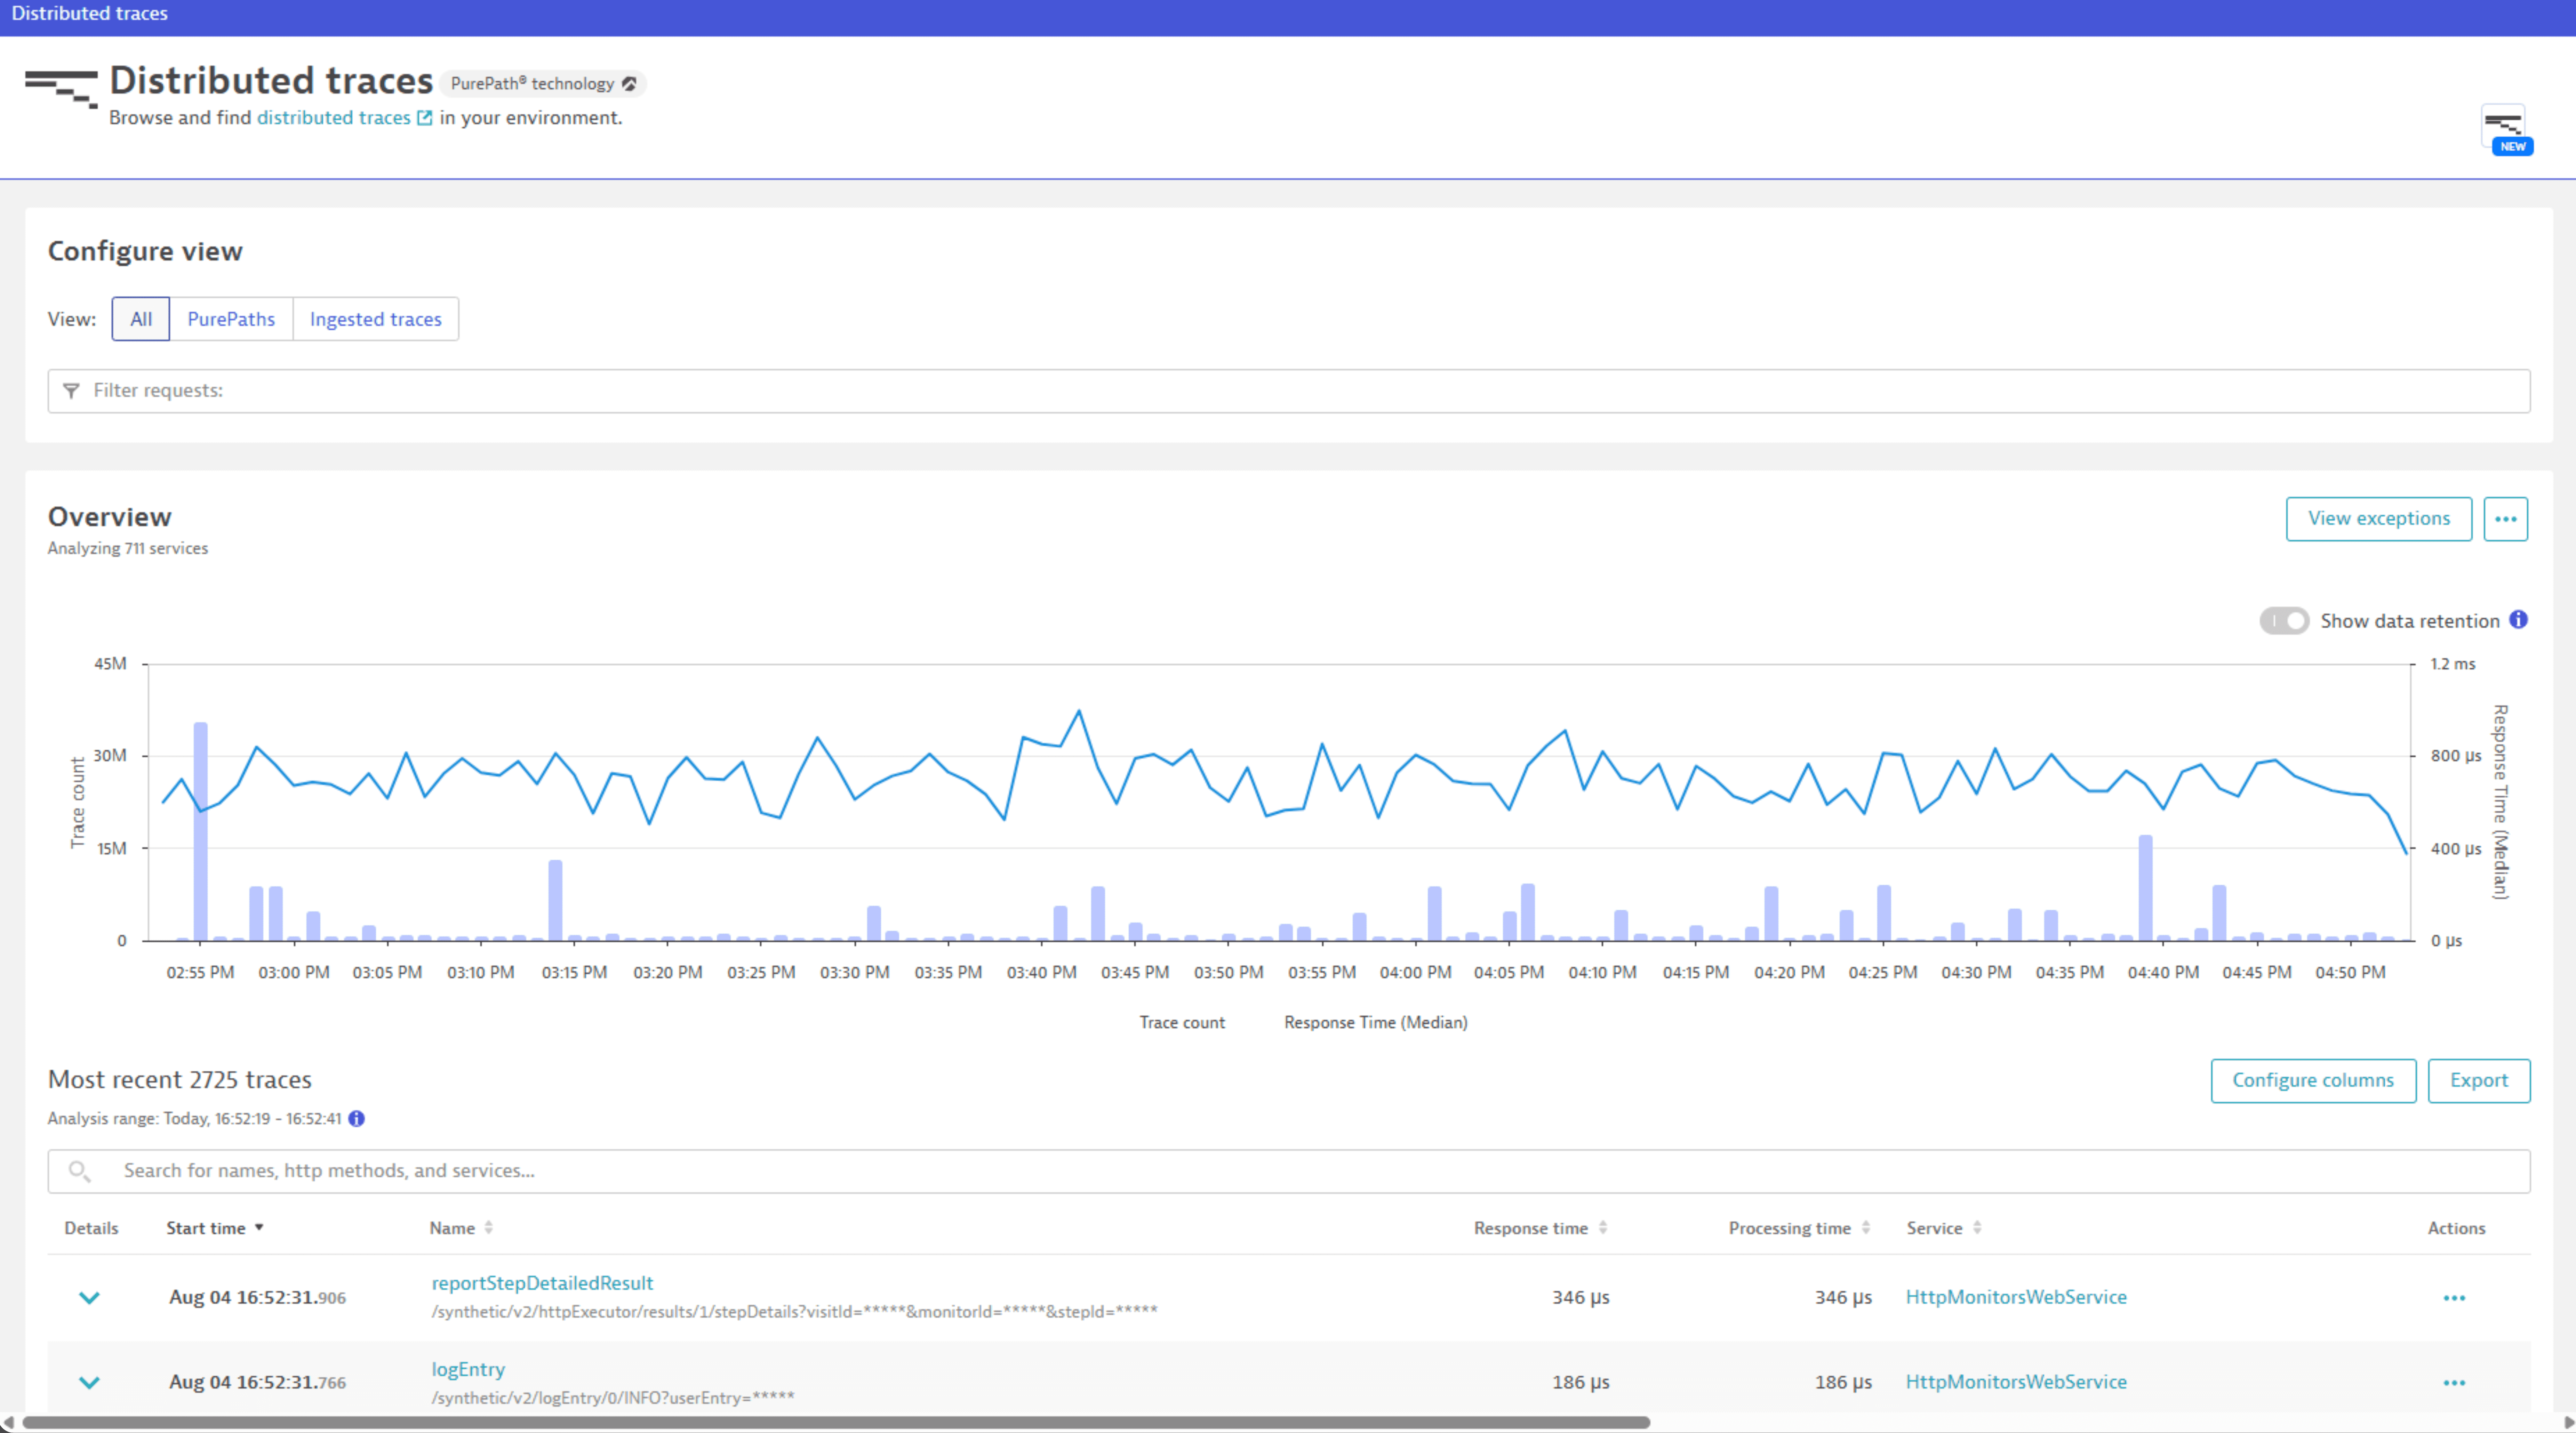Viewport: 2576px width, 1433px height.
Task: Click the filter funnel icon
Action: [71, 391]
